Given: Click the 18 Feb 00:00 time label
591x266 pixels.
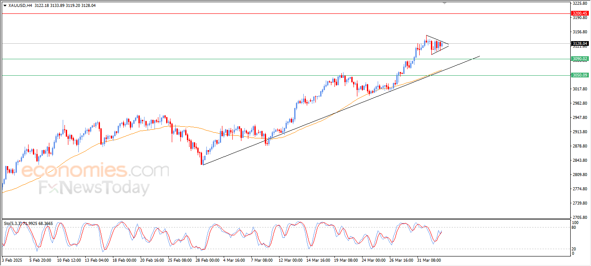Looking at the screenshot, I should click(x=124, y=260).
